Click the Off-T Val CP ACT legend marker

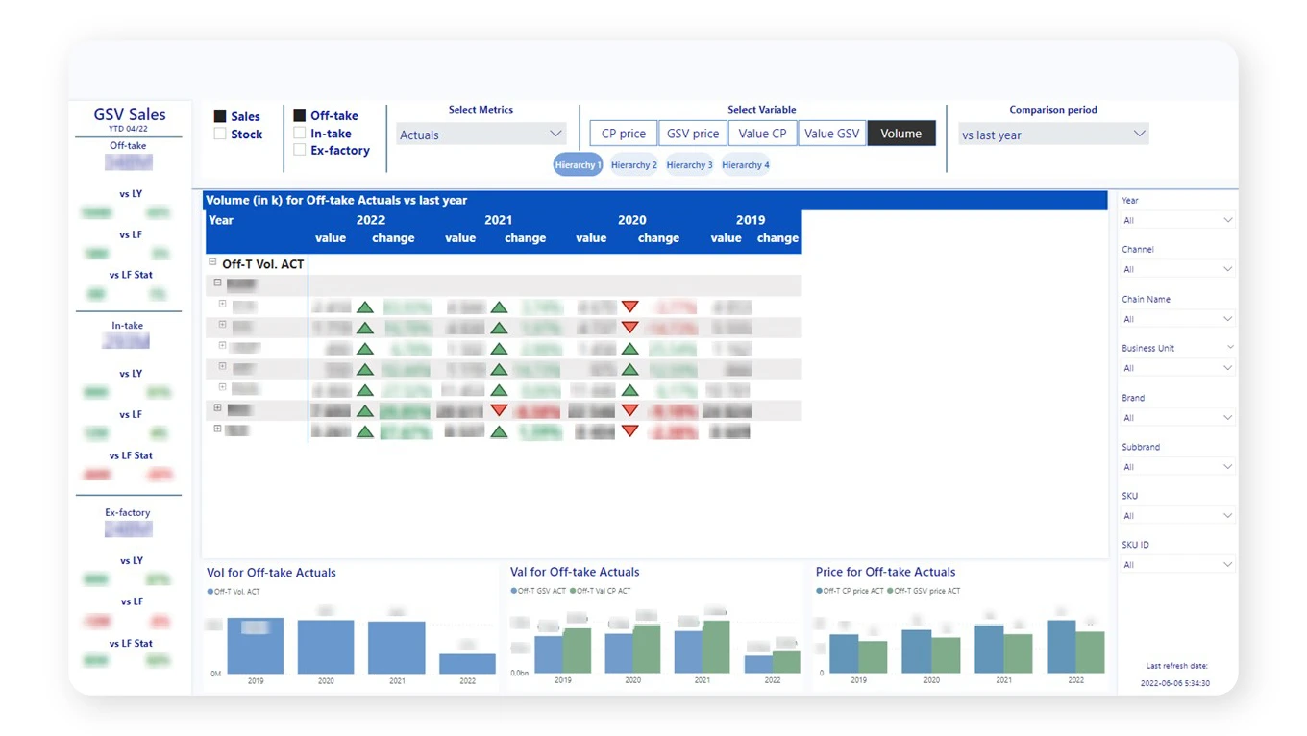(x=574, y=592)
